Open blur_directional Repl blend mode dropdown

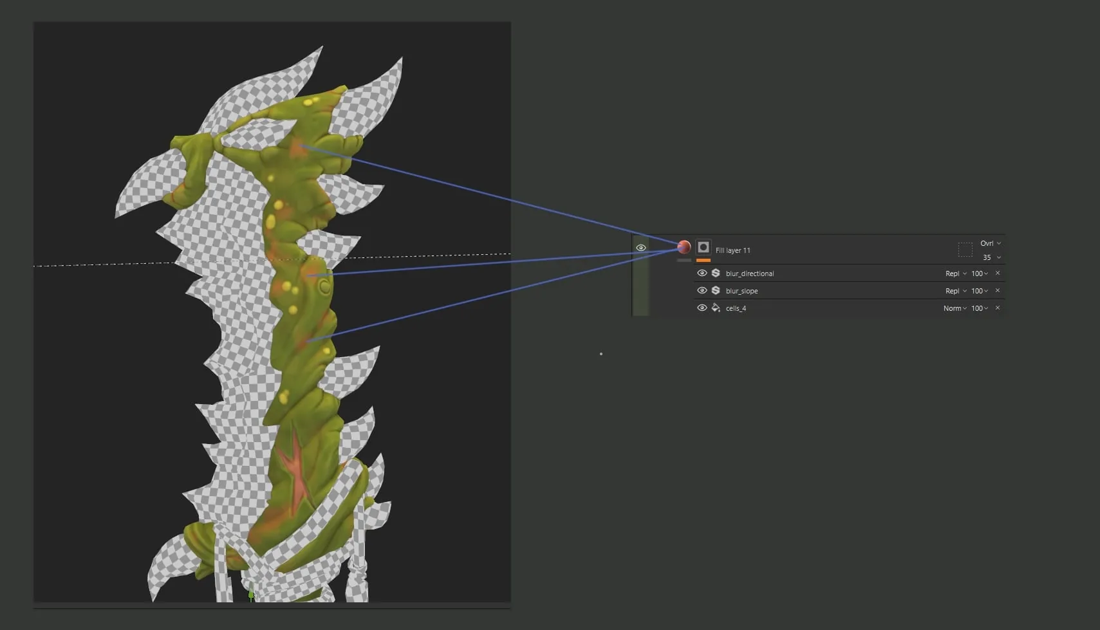pos(956,273)
